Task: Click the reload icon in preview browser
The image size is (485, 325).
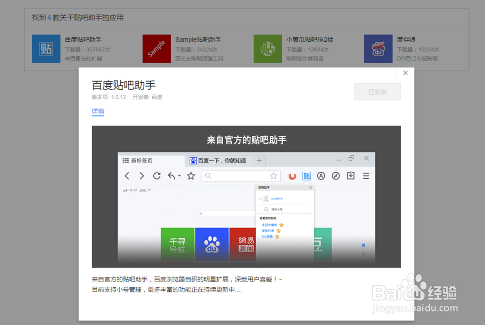Action: [157, 176]
